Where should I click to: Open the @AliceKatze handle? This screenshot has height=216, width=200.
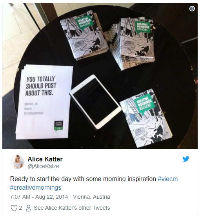pos(43,166)
